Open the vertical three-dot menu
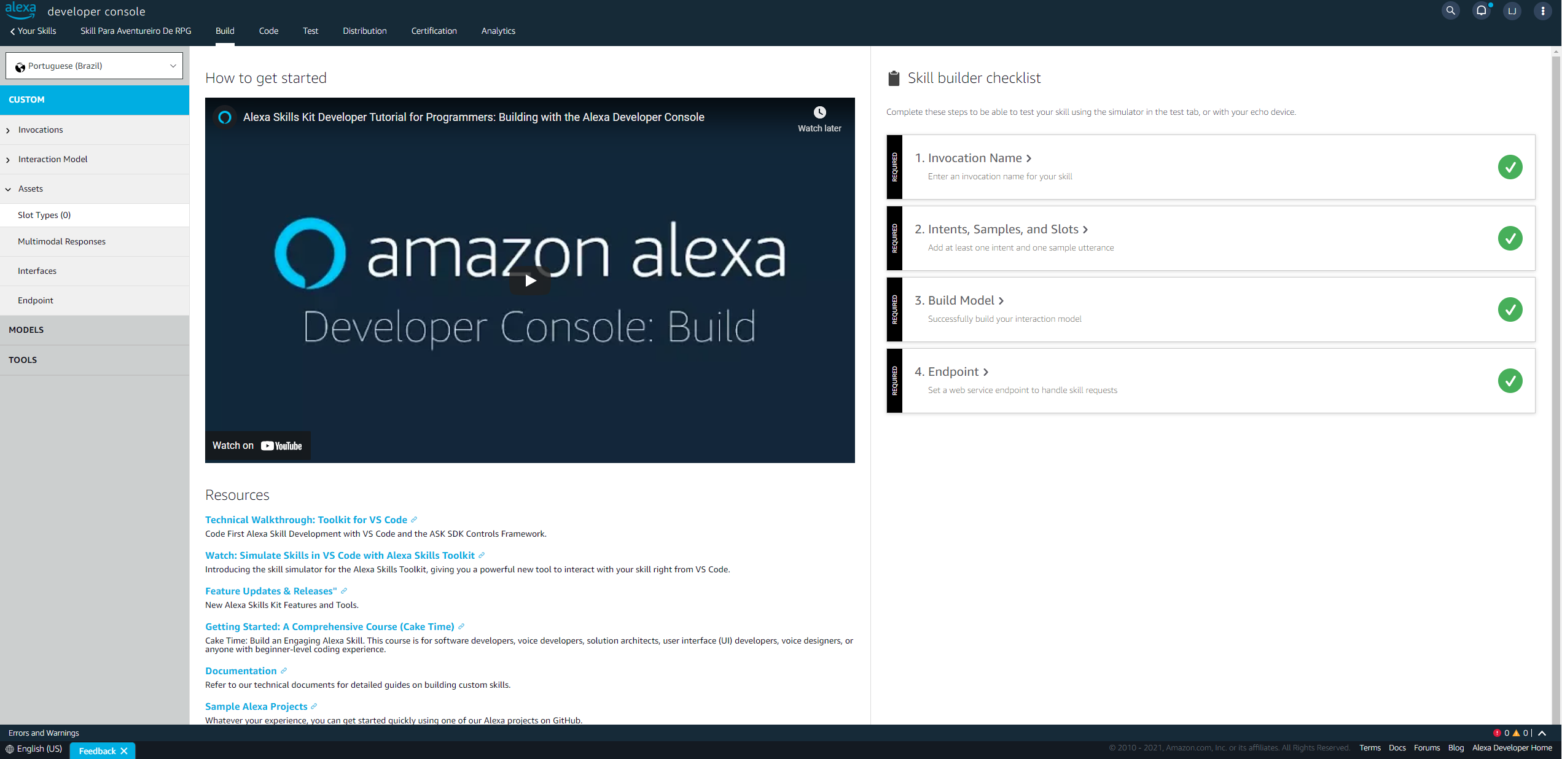 (x=1542, y=10)
